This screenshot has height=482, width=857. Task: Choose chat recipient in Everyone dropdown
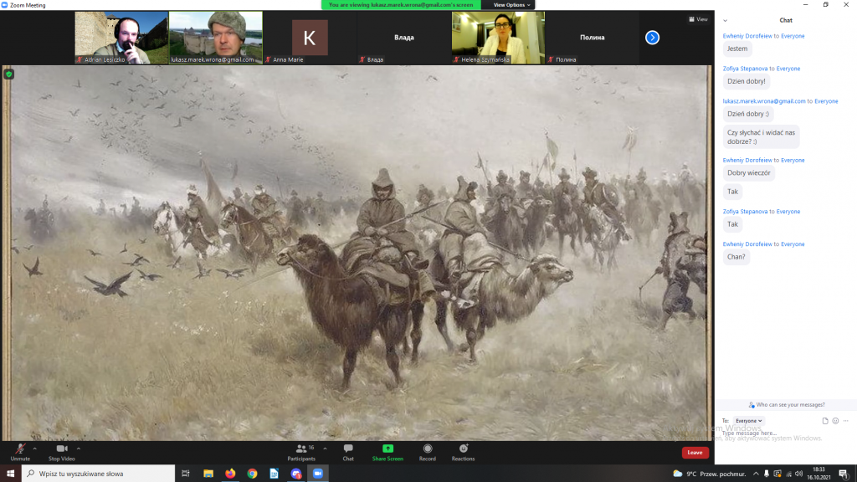748,421
